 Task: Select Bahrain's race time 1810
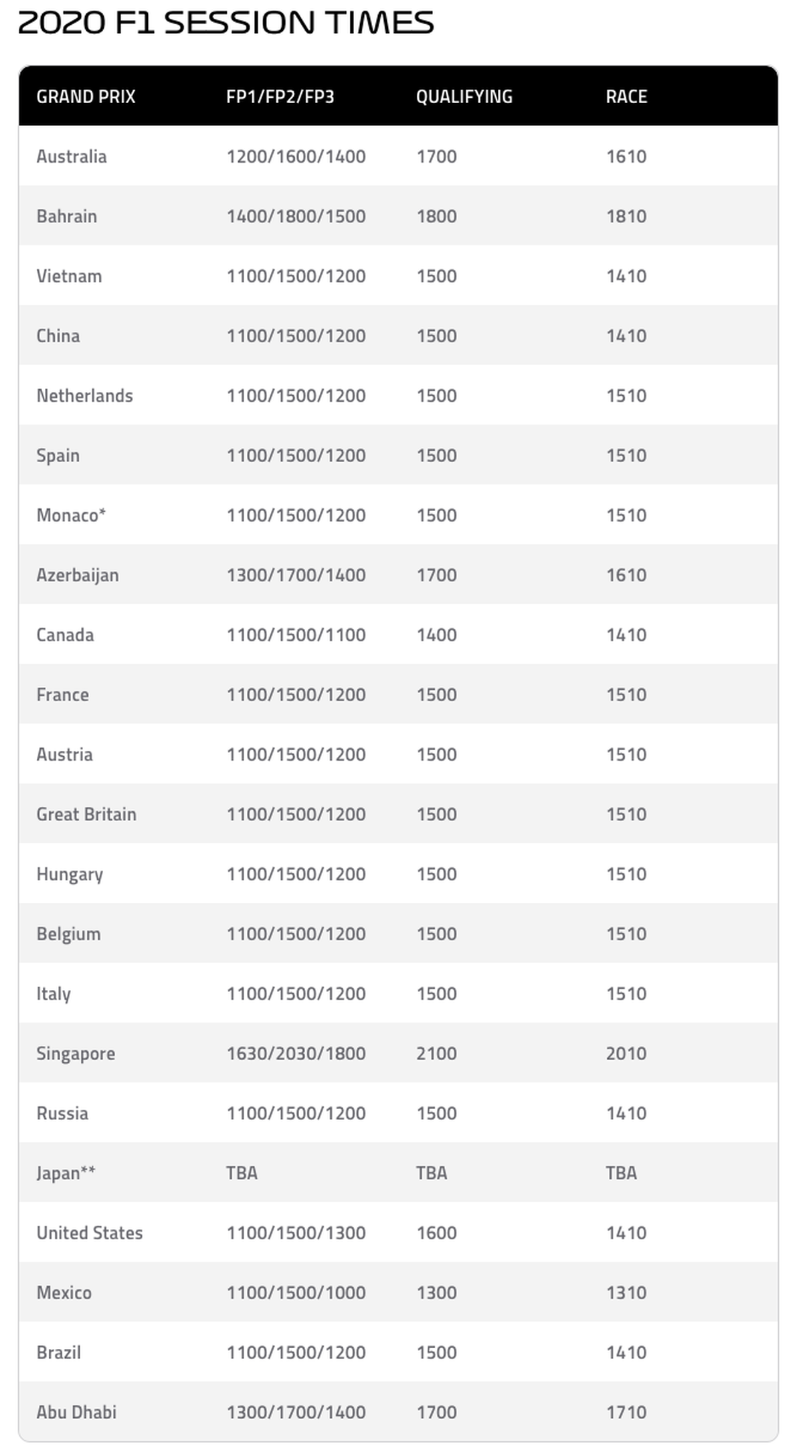626,216
